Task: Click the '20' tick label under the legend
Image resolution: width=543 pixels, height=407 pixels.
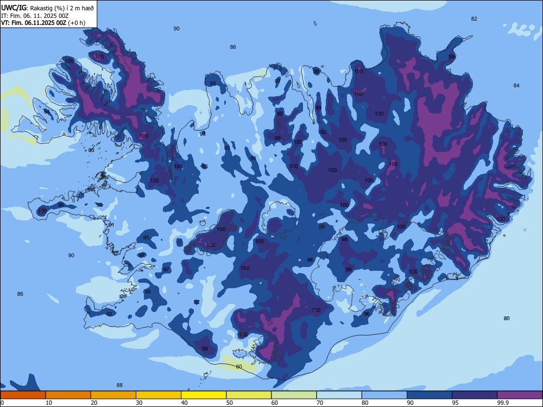Action: [94, 403]
